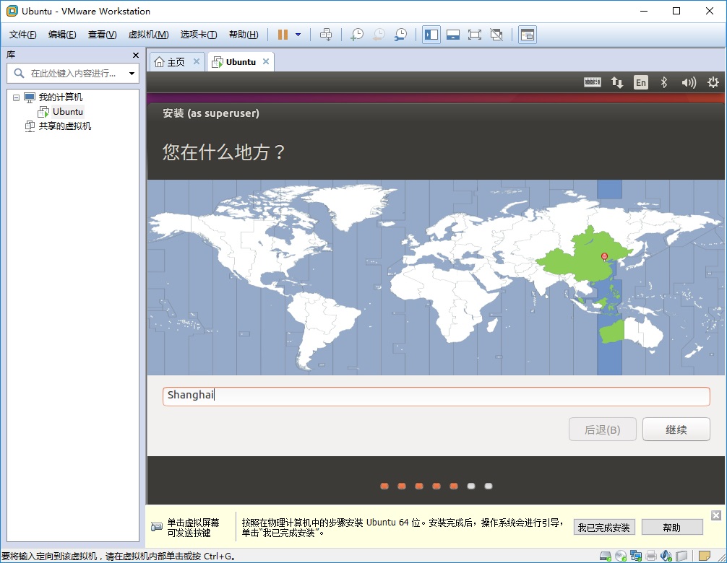Open the power options dropdown arrow
The width and height of the screenshot is (727, 563).
click(x=298, y=35)
